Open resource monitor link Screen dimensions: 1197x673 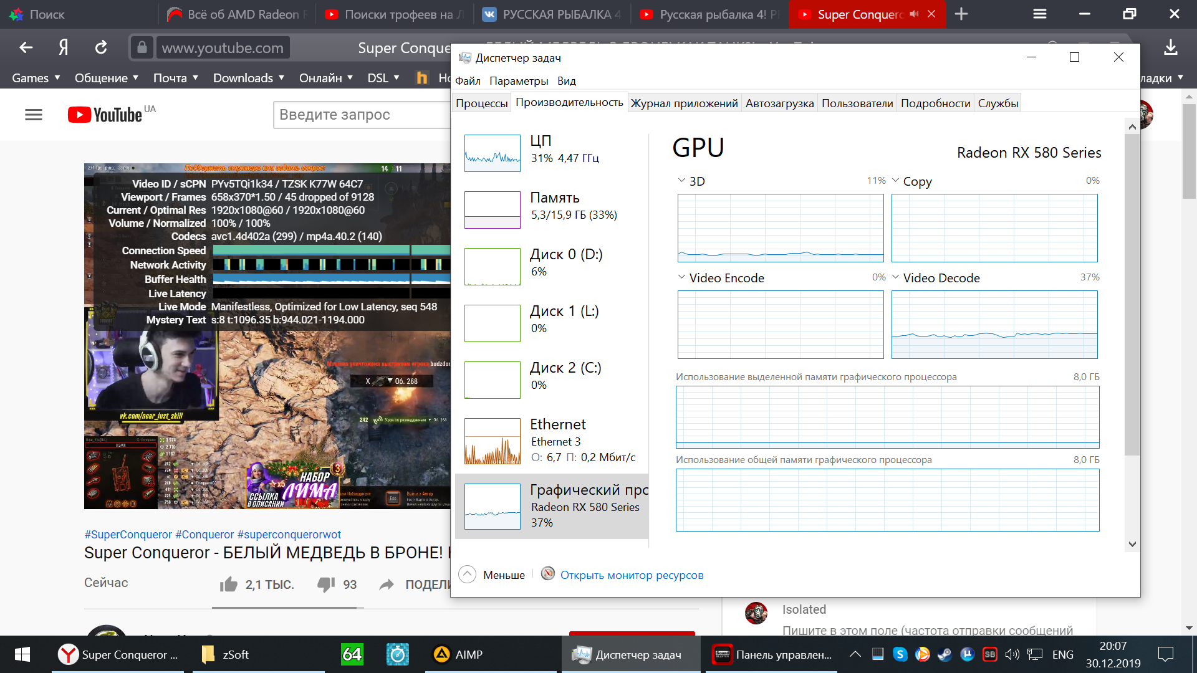[632, 575]
